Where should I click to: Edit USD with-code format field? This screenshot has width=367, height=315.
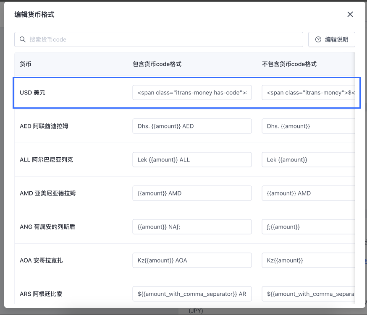(192, 93)
